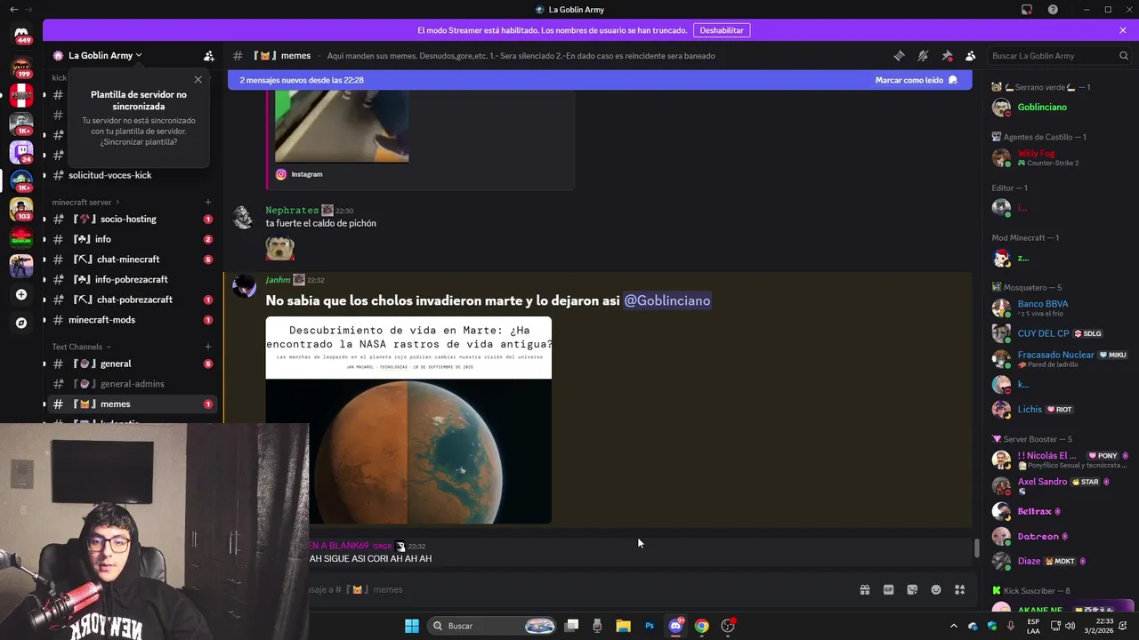The image size is (1139, 640).
Task: Open GIF picker icon
Action: pyautogui.click(x=888, y=589)
